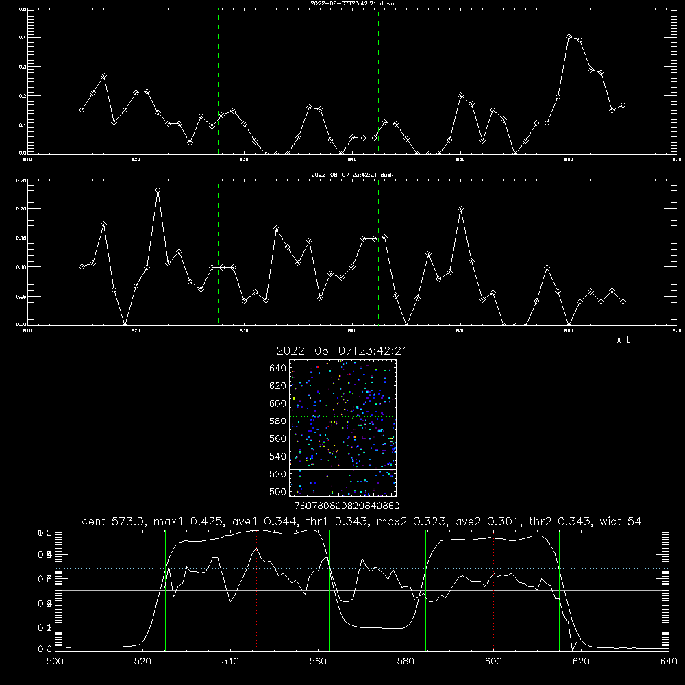
Task: Click the 'max1 0.425' value in the stats title
Action: pos(190,521)
